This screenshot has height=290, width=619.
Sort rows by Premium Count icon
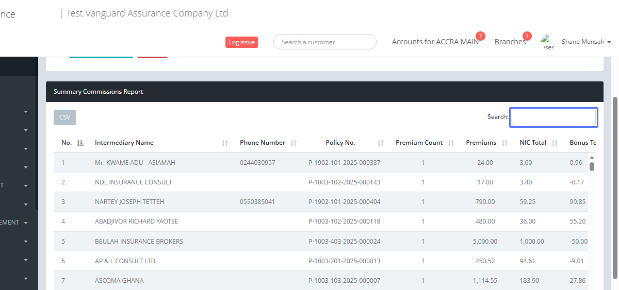pos(451,143)
